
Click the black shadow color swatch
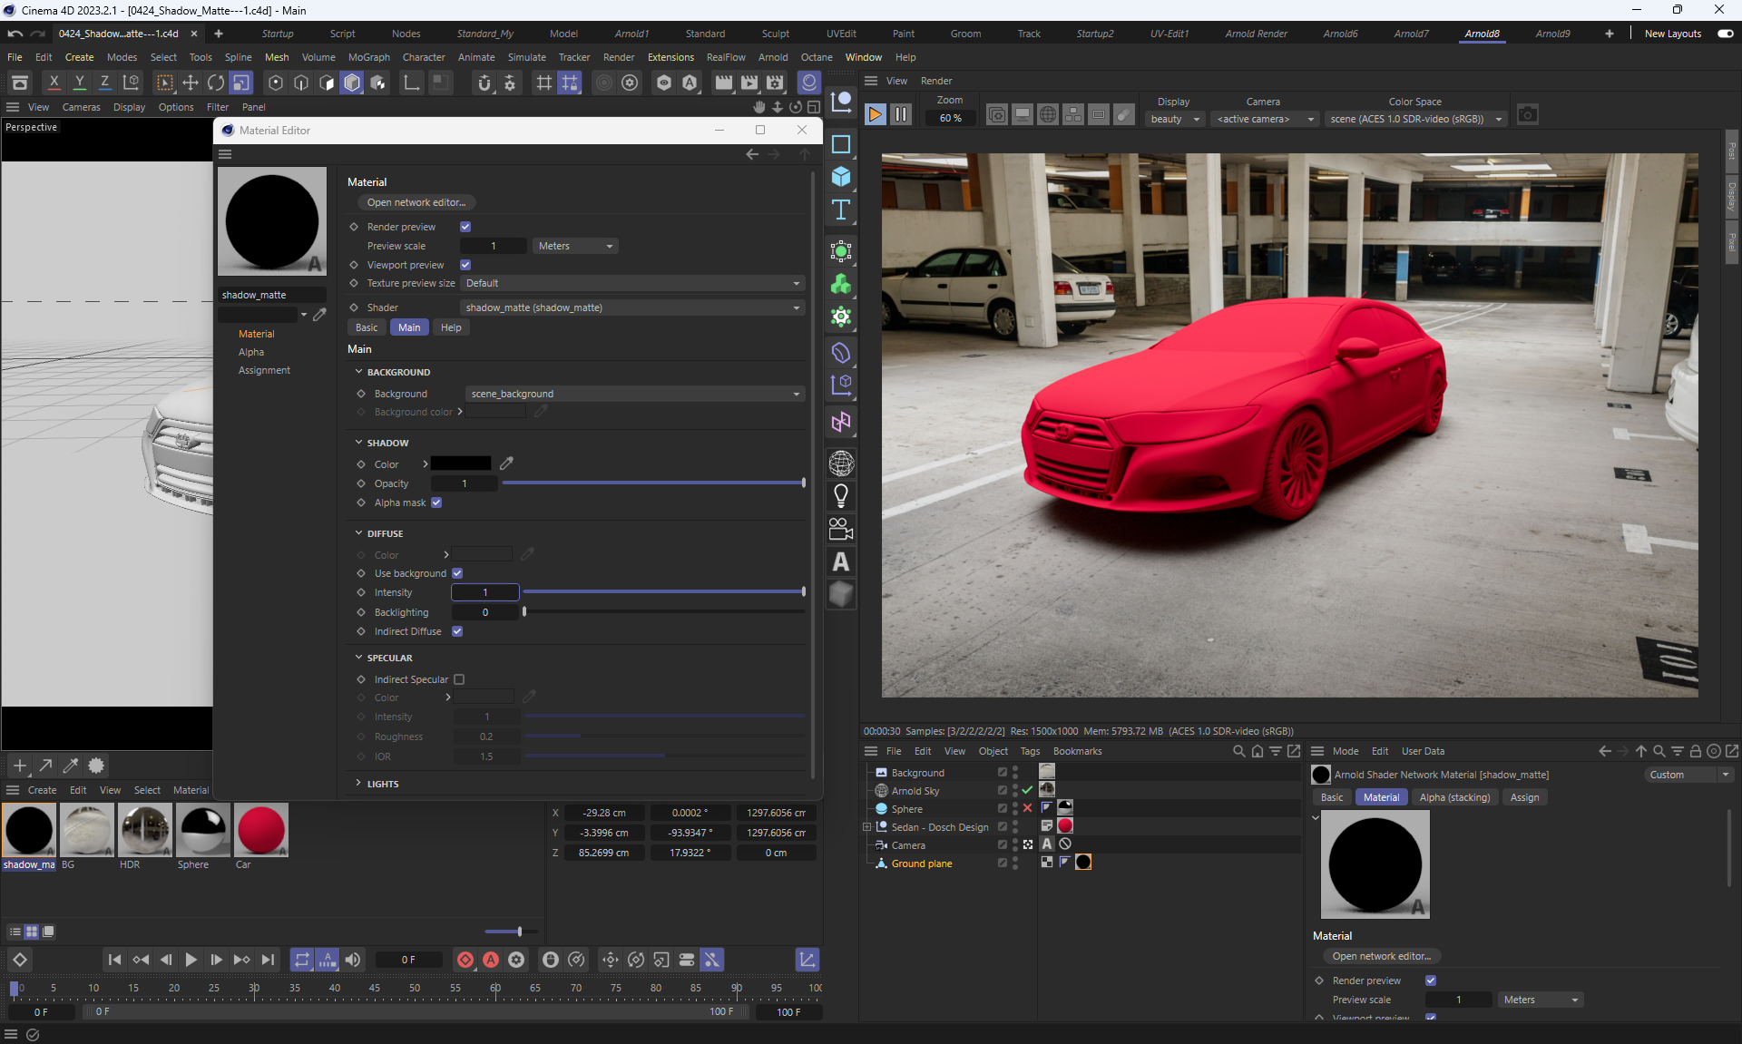461,463
